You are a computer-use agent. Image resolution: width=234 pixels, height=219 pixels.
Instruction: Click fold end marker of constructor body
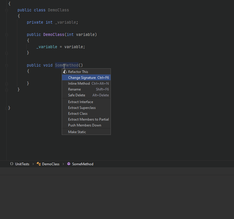6,53
